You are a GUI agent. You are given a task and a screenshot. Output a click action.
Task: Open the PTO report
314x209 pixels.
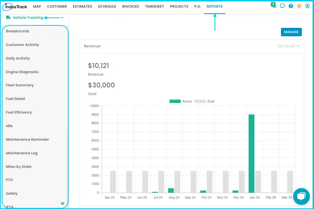pos(9,180)
